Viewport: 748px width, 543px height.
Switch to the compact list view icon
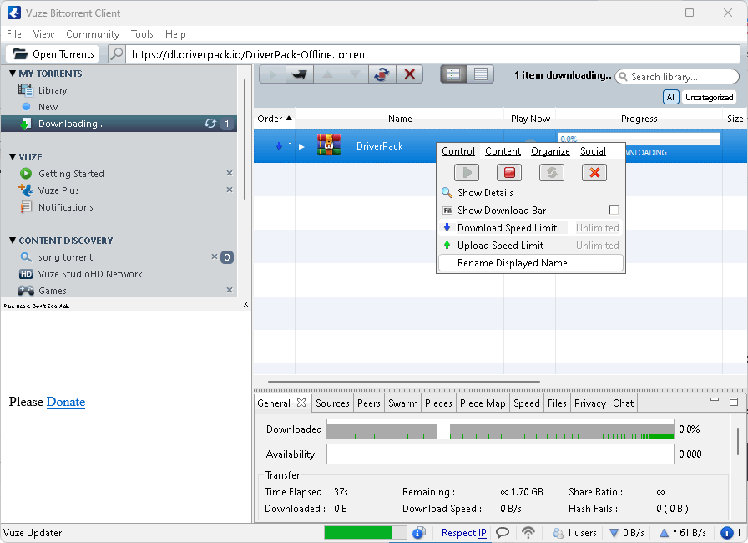pos(480,74)
